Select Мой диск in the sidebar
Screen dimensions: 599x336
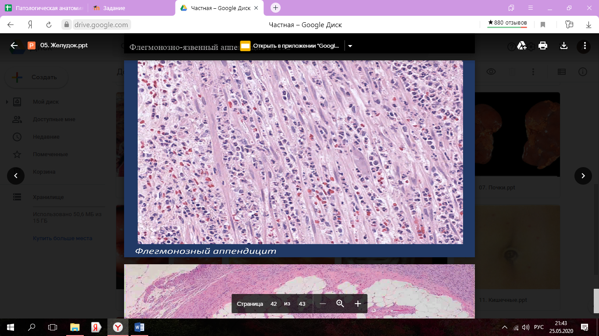[x=46, y=102]
